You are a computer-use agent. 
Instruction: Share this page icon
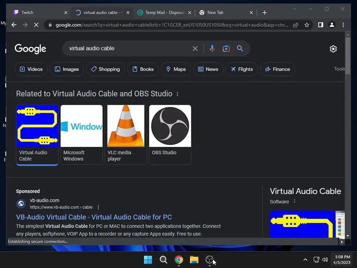click(296, 25)
